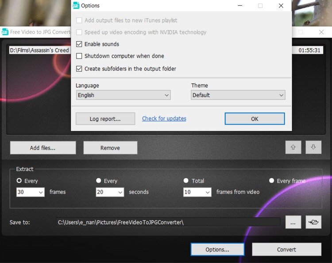Open the output folder icon button
This screenshot has height=263, width=332.
[313, 222]
